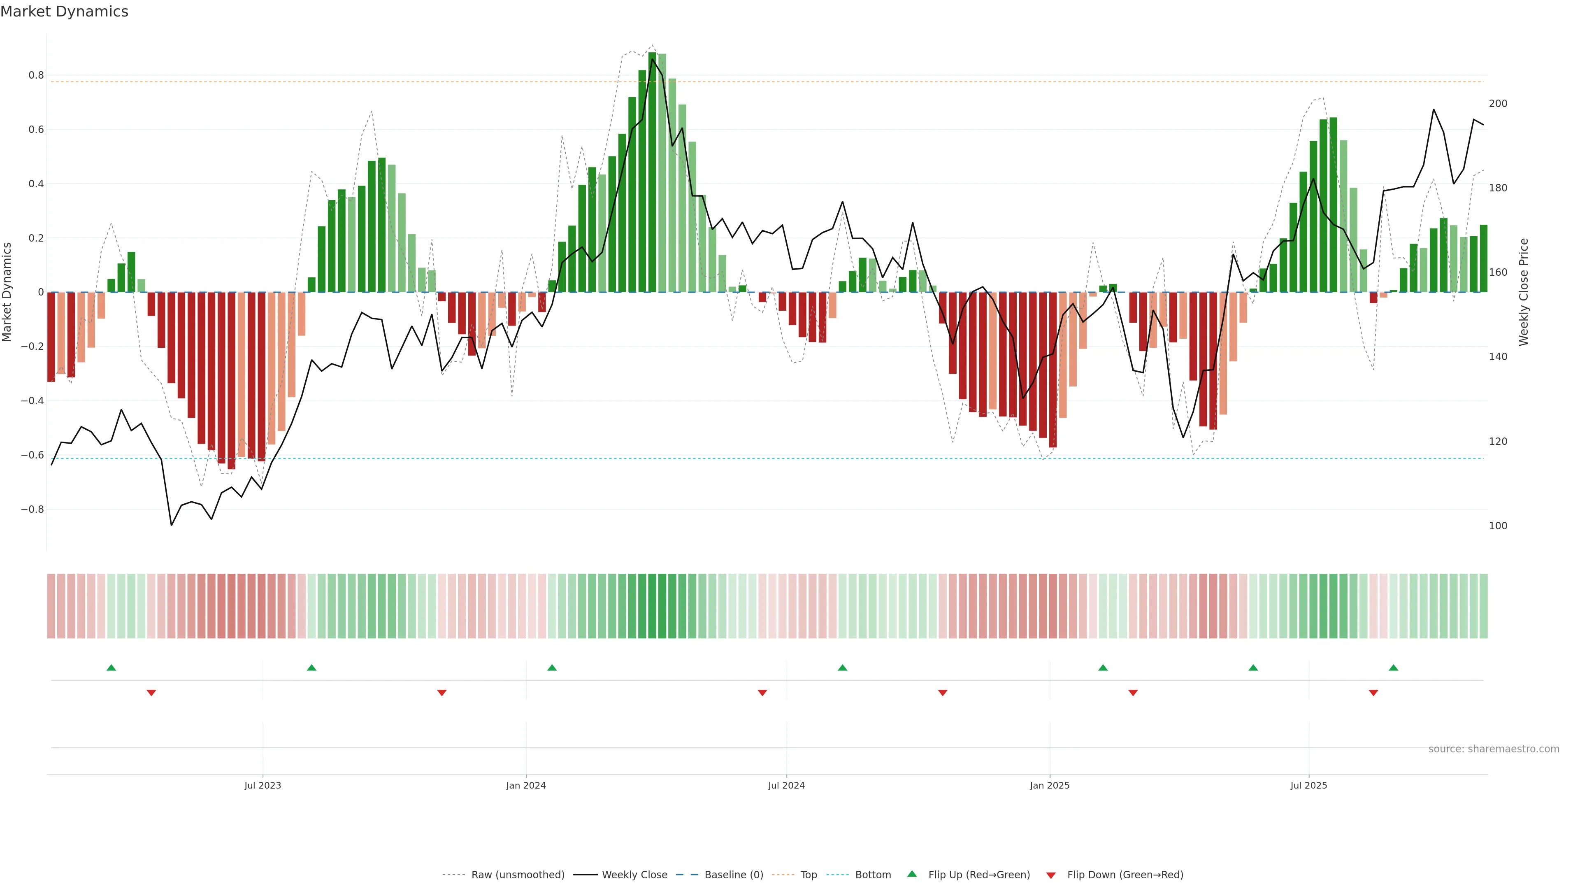1580x889 pixels.
Task: Toggle the Bottom legend entry
Action: 873,875
